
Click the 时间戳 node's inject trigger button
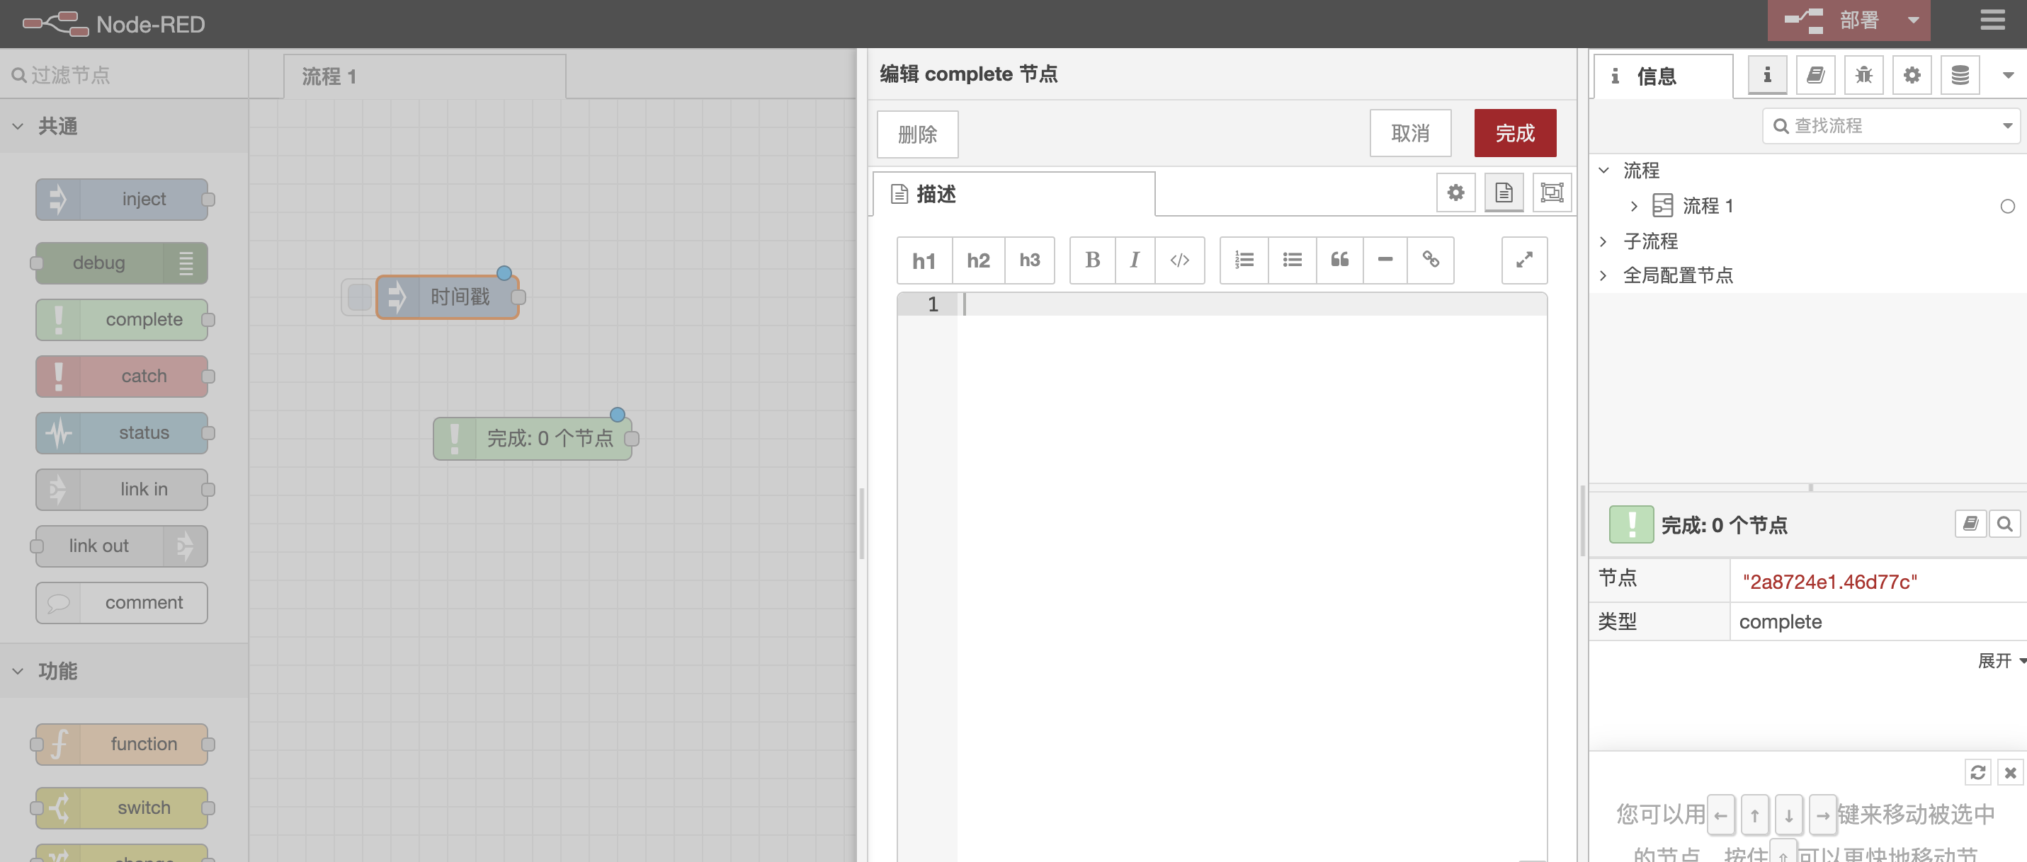359,297
